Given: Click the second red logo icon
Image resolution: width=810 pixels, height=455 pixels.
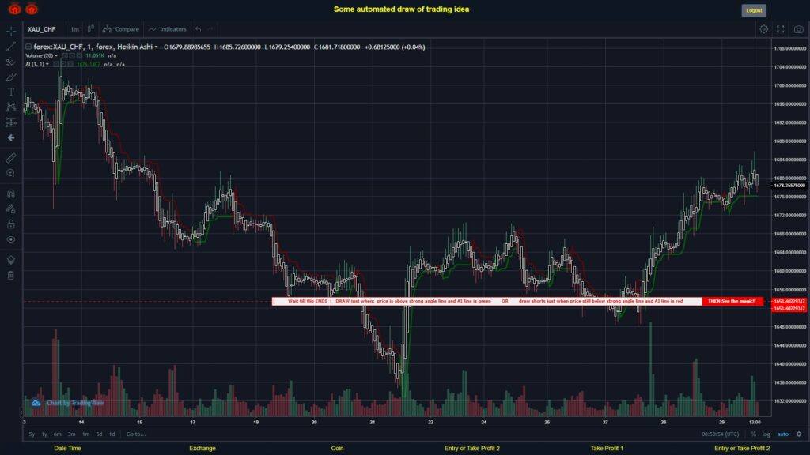Looking at the screenshot, I should point(32,8).
